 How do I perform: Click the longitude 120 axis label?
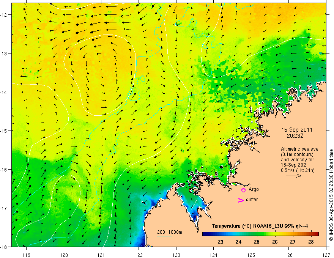click(x=64, y=255)
